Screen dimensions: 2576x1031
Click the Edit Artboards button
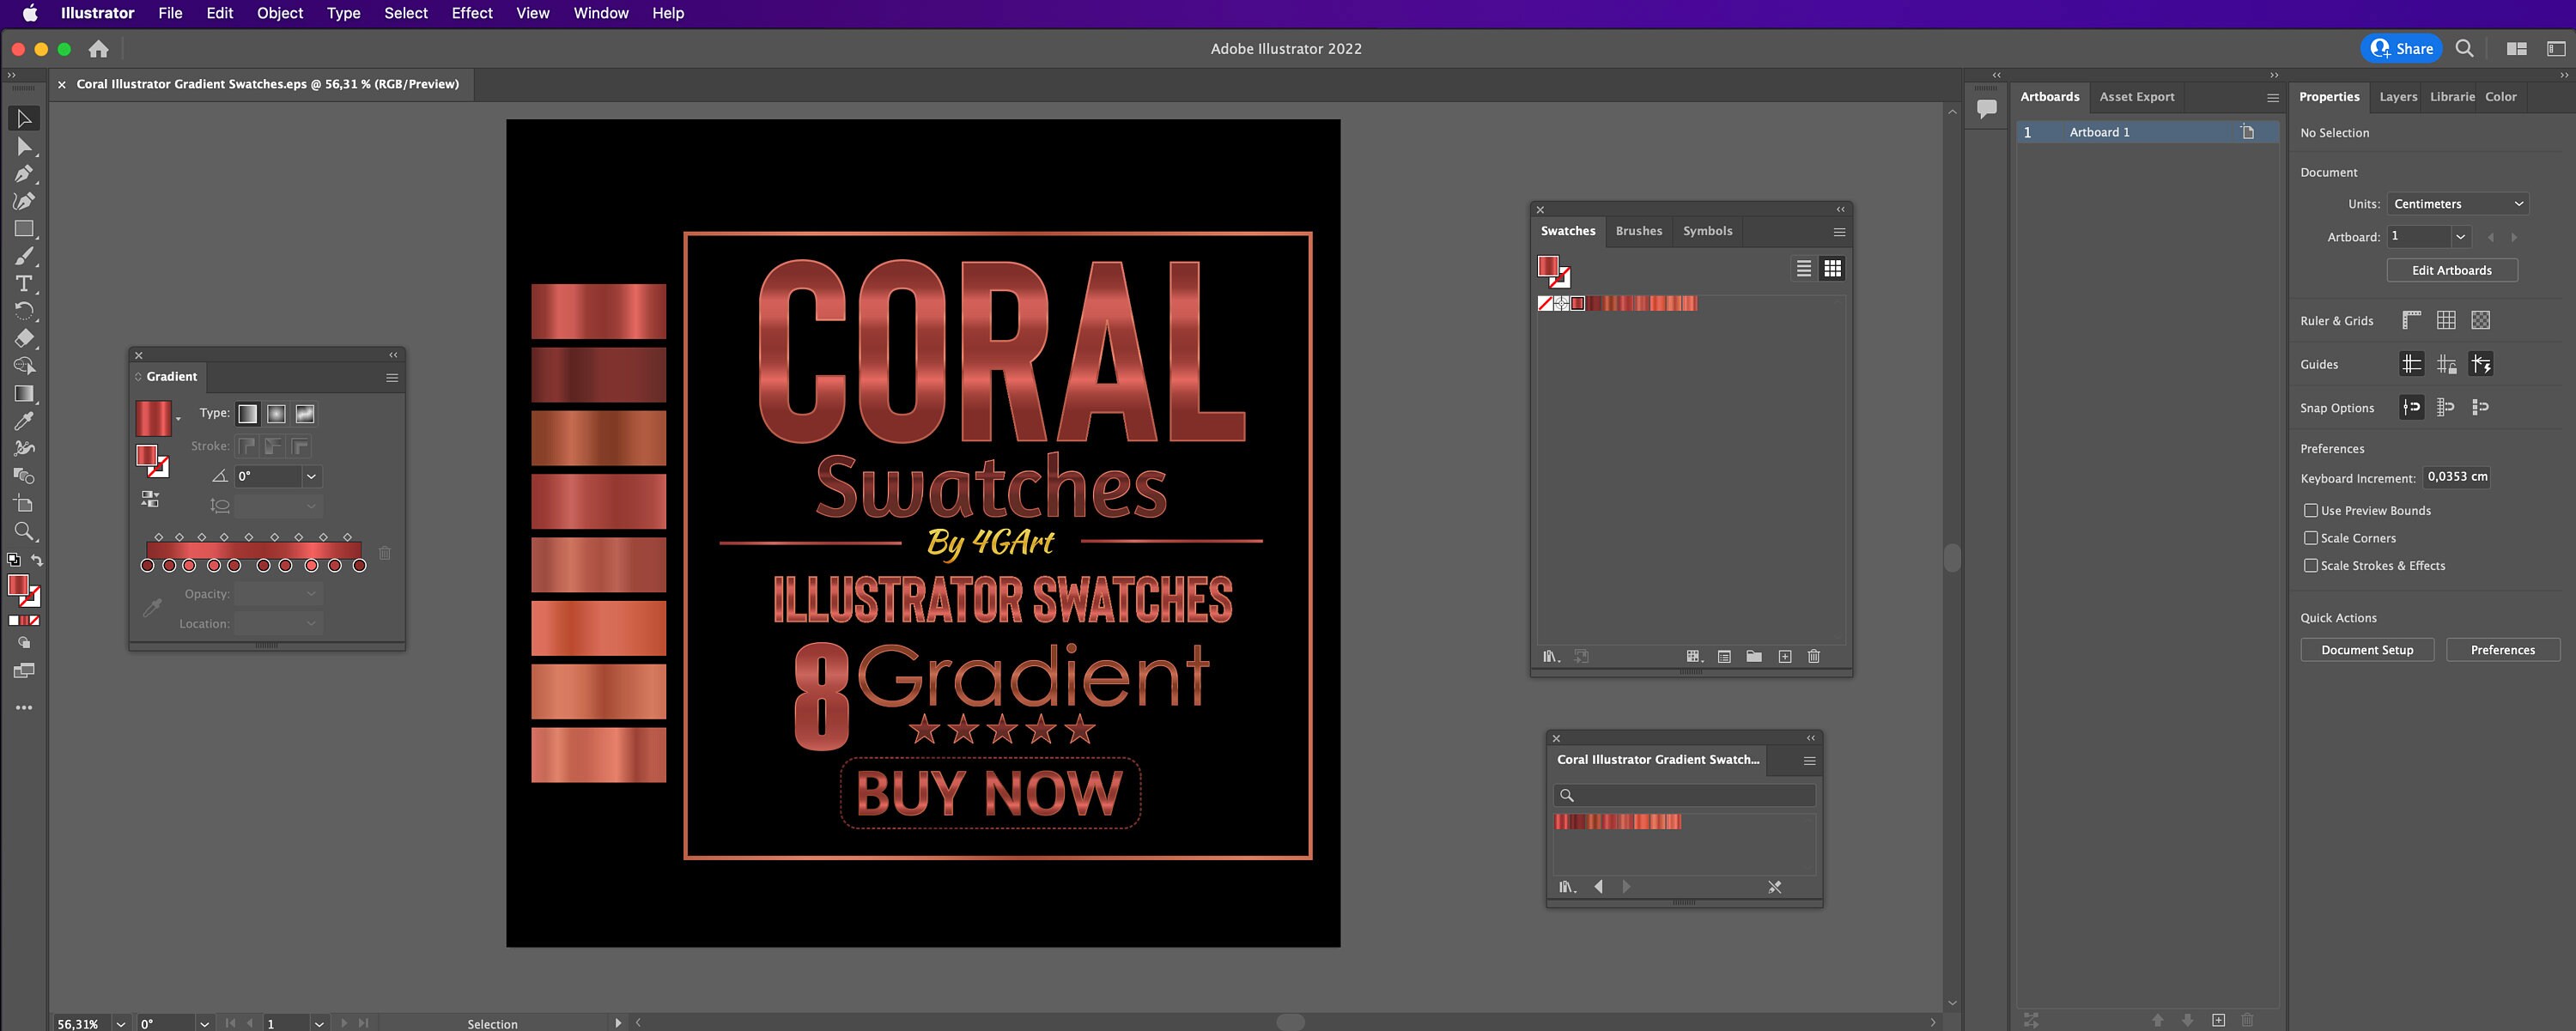click(x=2452, y=270)
